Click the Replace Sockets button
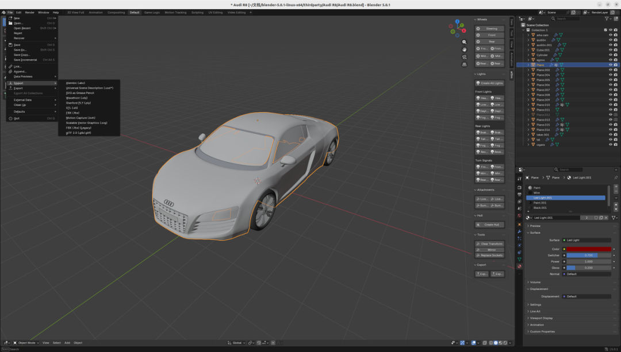Image resolution: width=621 pixels, height=352 pixels. pyautogui.click(x=489, y=256)
